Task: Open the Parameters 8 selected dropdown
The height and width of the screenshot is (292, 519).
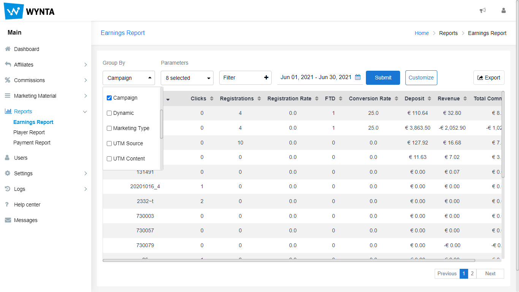Action: click(187, 78)
